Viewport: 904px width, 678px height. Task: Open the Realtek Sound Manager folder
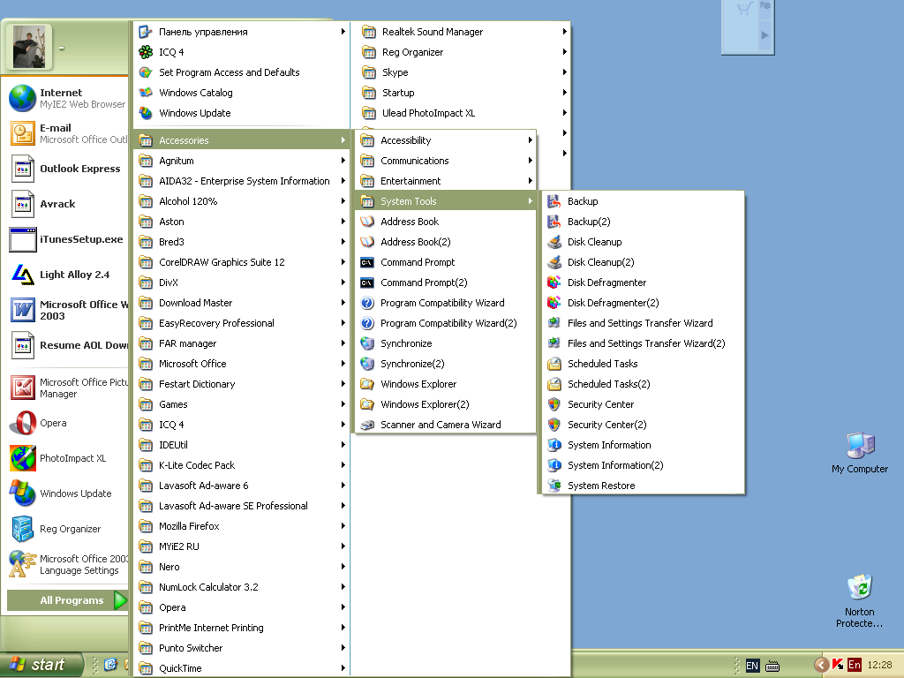click(x=463, y=32)
